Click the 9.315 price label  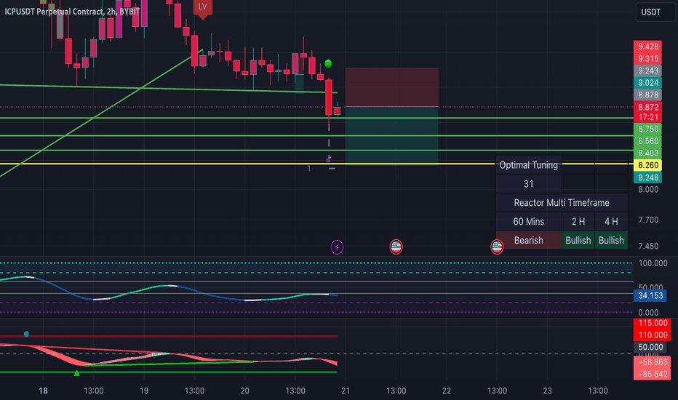(647, 59)
